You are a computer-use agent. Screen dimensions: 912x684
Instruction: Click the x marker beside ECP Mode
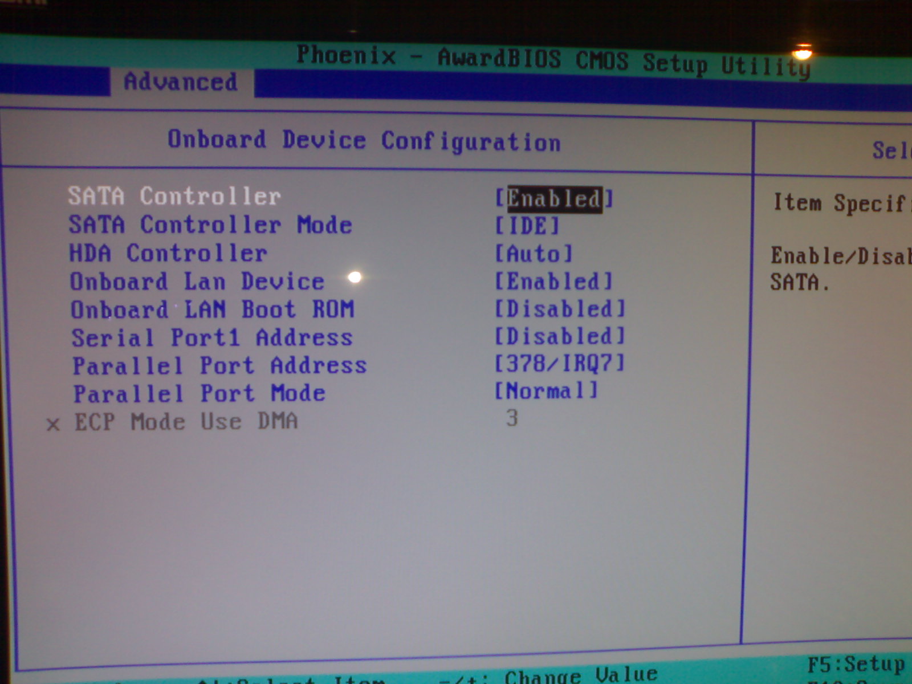coord(53,425)
